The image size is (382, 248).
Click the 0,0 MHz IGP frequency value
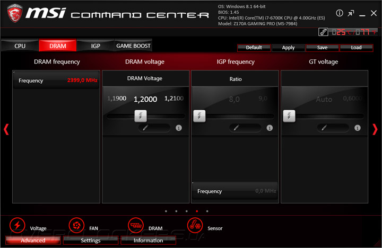click(x=266, y=191)
